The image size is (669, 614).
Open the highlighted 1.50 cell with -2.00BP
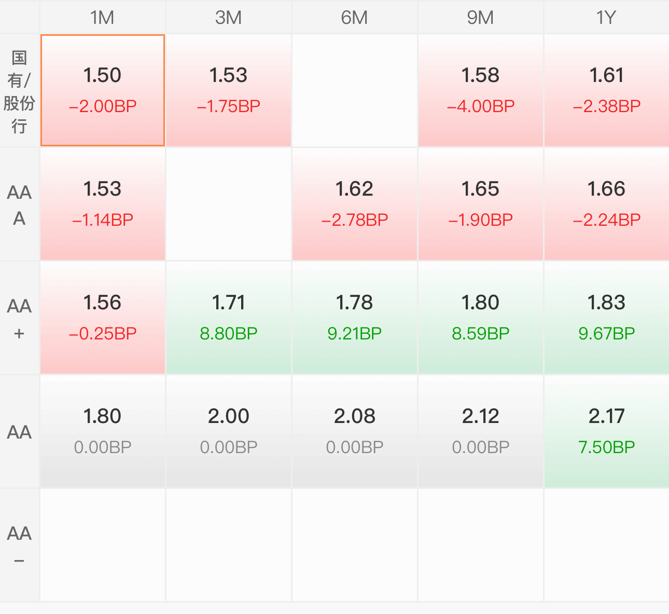tap(103, 90)
